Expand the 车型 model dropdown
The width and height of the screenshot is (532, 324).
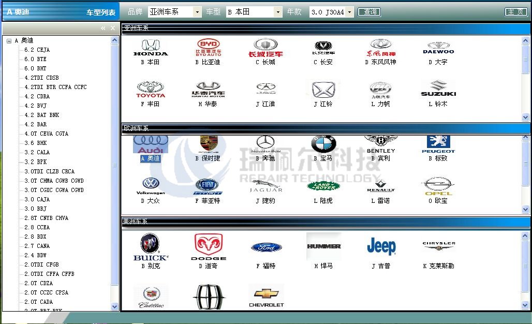pyautogui.click(x=278, y=12)
